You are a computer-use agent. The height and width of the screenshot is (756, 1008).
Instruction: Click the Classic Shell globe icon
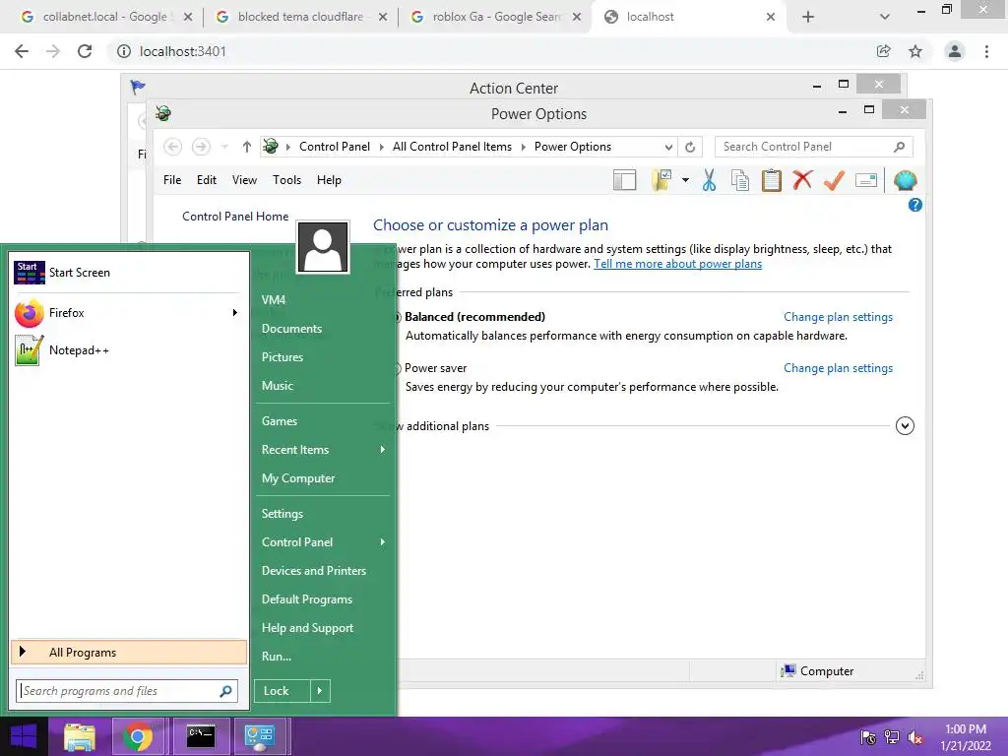905,181
